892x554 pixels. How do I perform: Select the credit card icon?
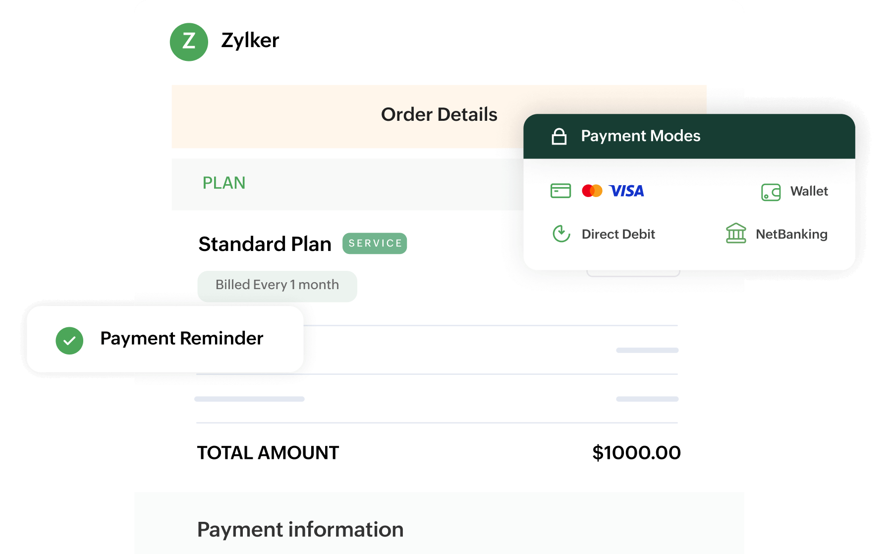tap(560, 191)
